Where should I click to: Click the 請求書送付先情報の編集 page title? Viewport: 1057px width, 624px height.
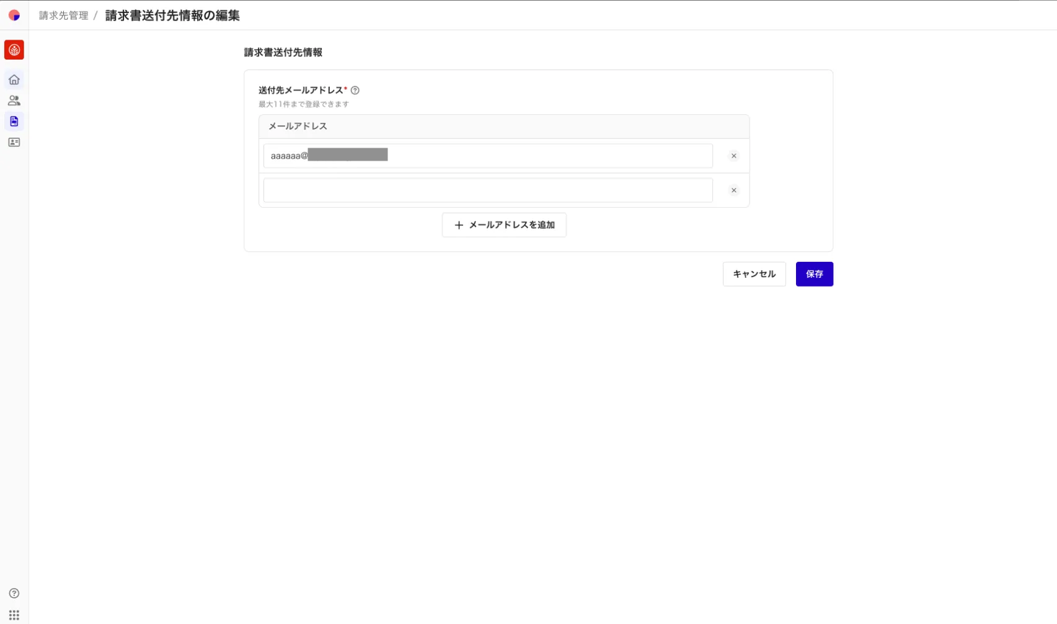click(172, 16)
